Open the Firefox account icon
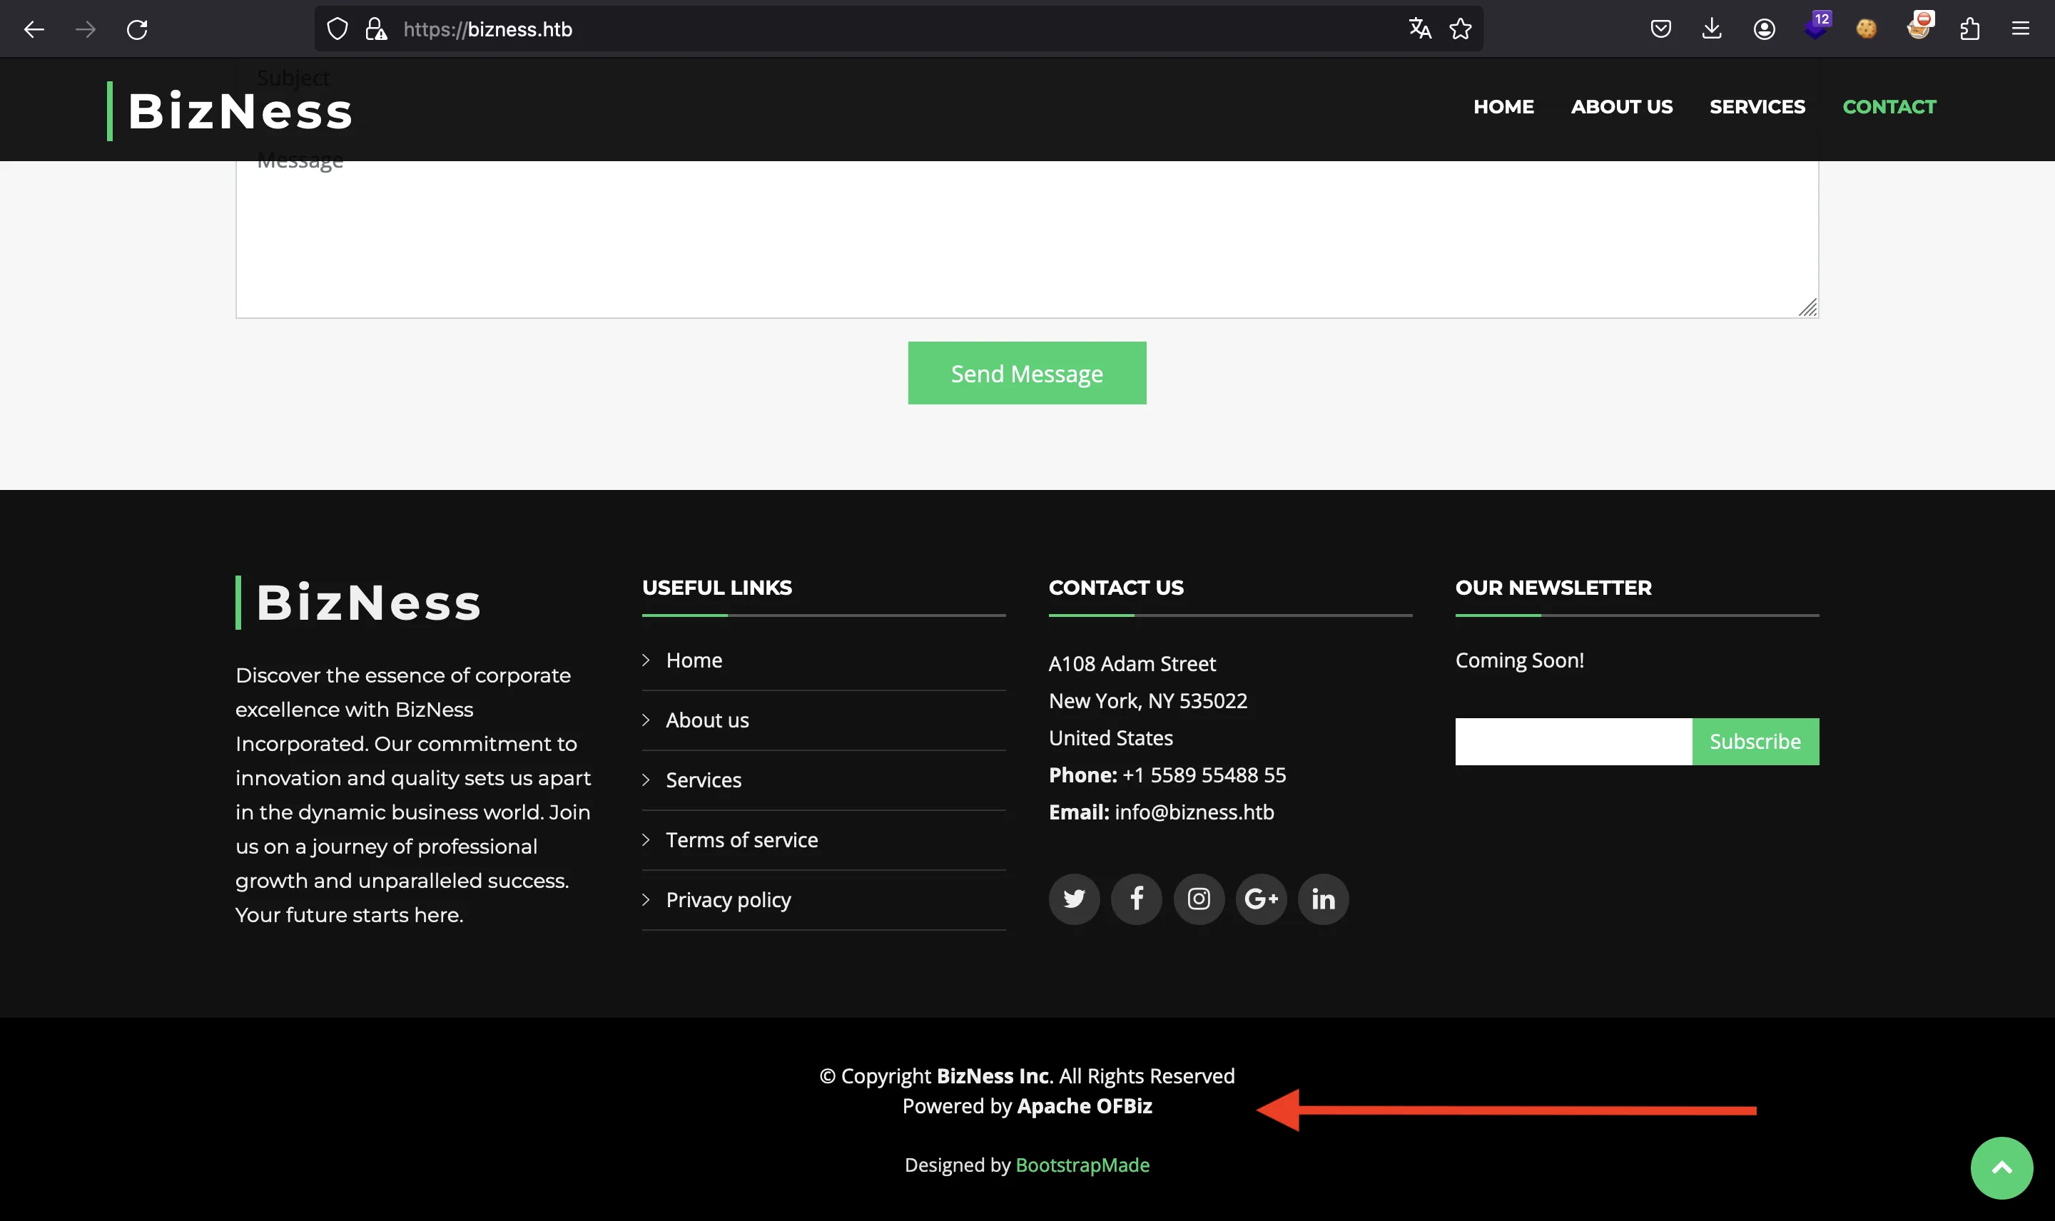Screen dimensions: 2055x1221 tap(1764, 30)
